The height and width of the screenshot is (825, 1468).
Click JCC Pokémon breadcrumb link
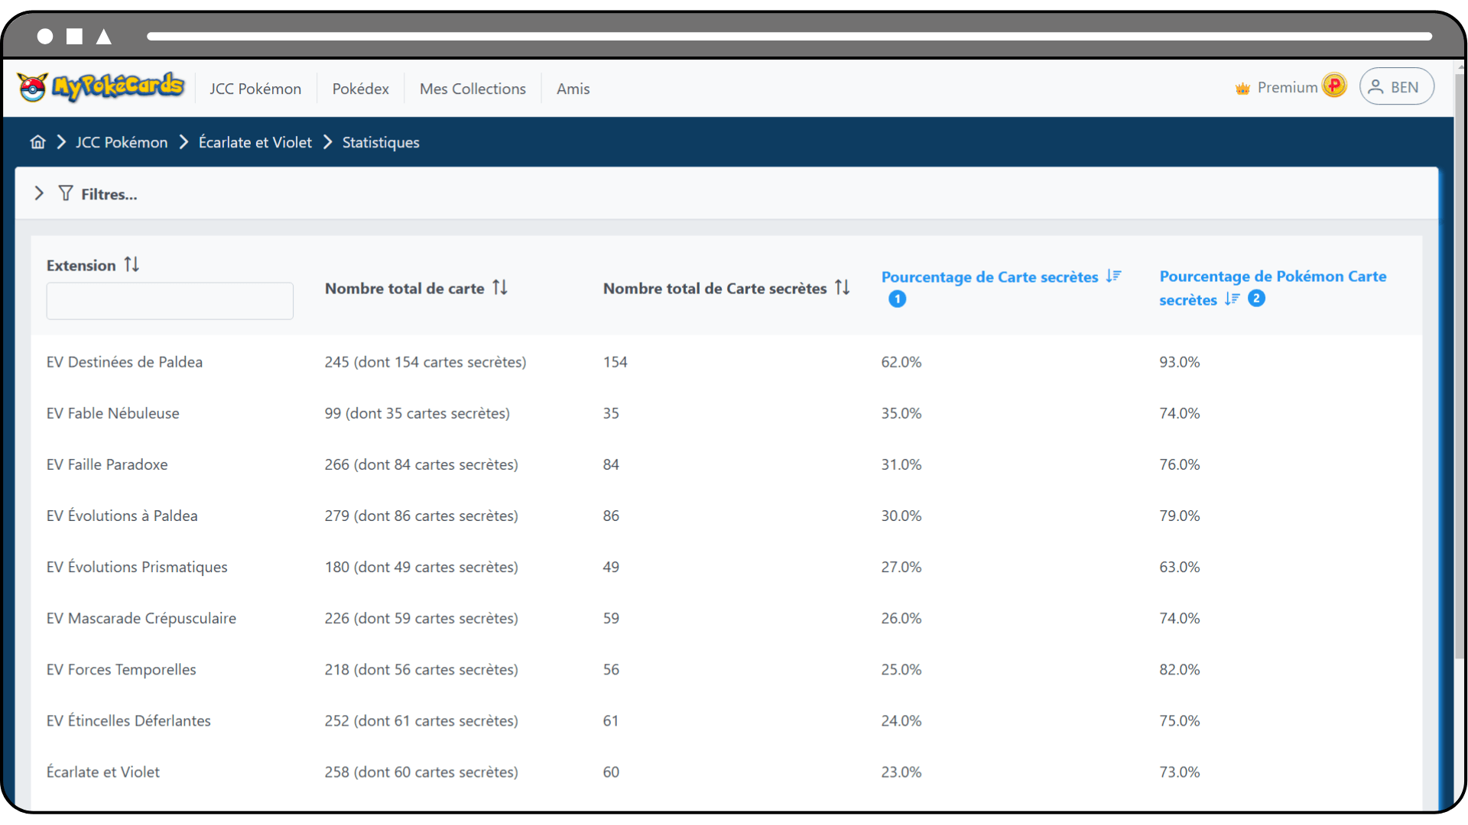122,142
